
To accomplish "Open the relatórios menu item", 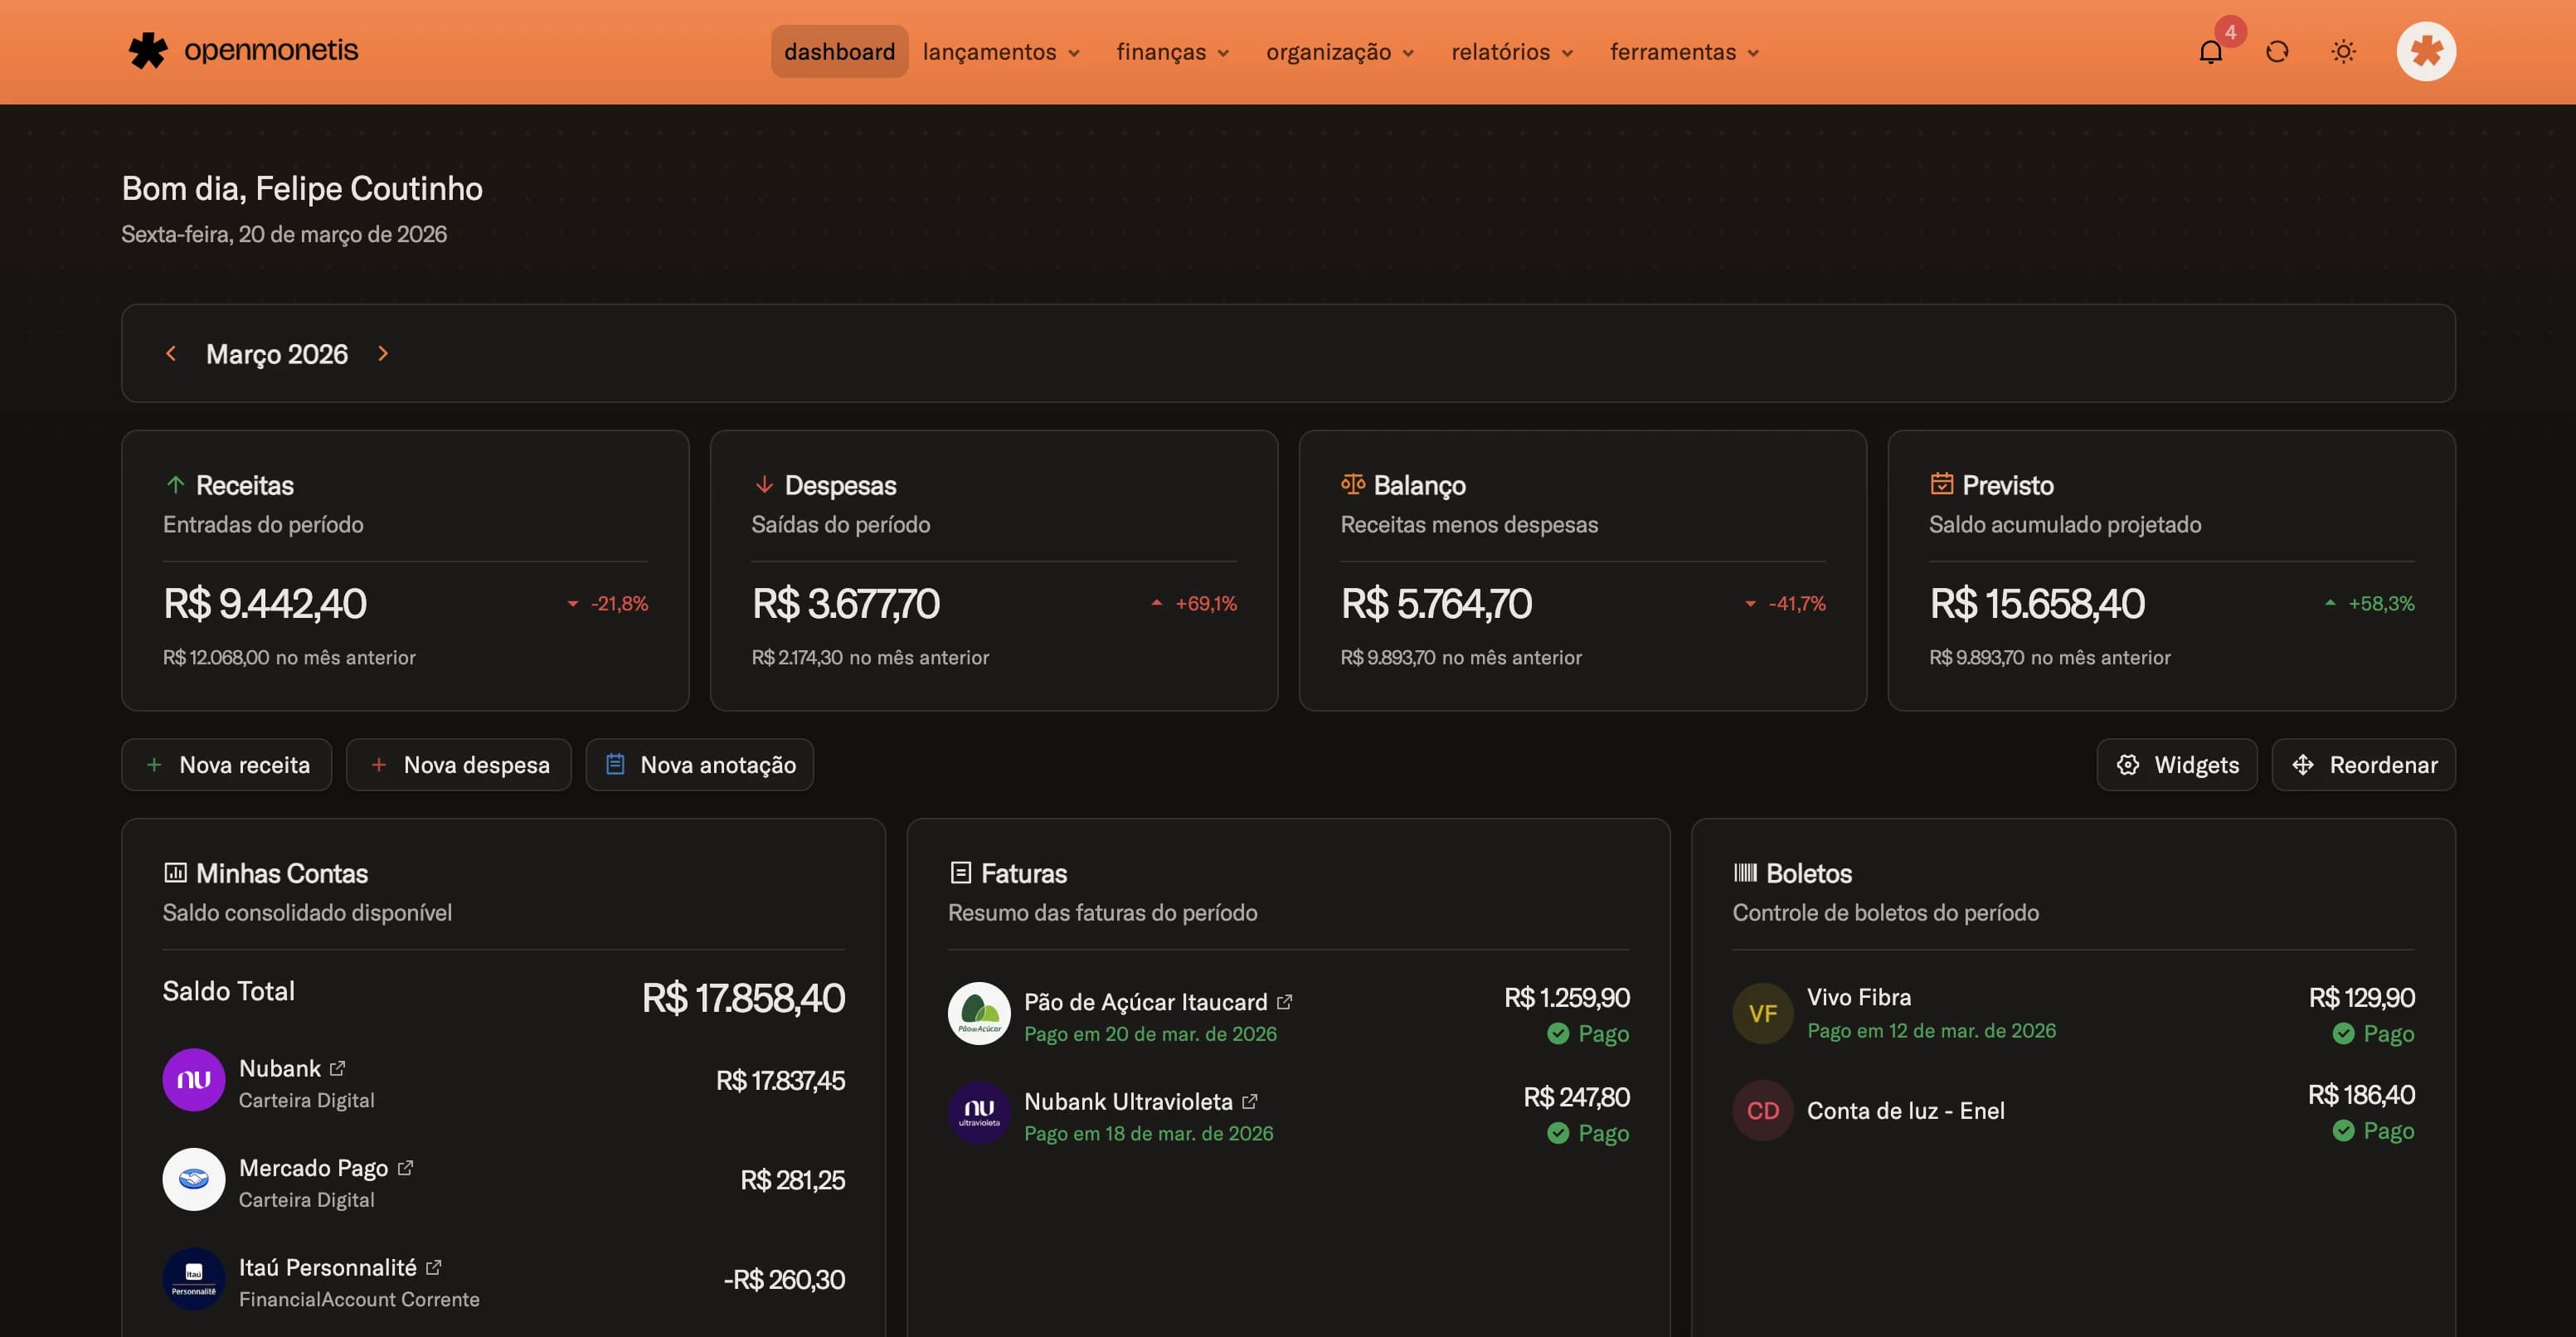I will tap(1511, 51).
